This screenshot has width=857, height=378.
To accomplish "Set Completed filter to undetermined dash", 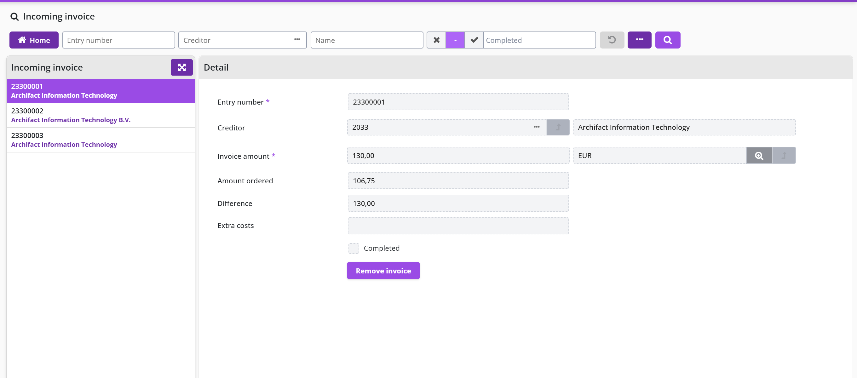I will click(x=455, y=40).
